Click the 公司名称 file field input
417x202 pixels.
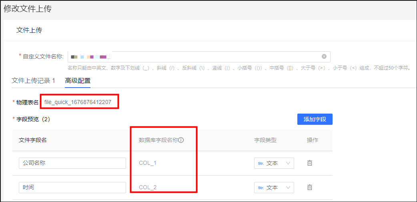click(72, 163)
